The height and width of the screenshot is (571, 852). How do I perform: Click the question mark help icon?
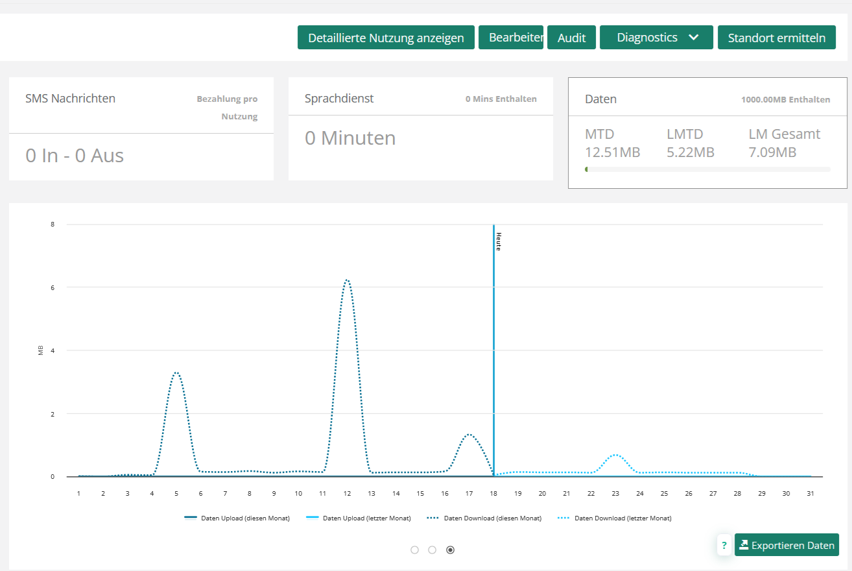(724, 545)
